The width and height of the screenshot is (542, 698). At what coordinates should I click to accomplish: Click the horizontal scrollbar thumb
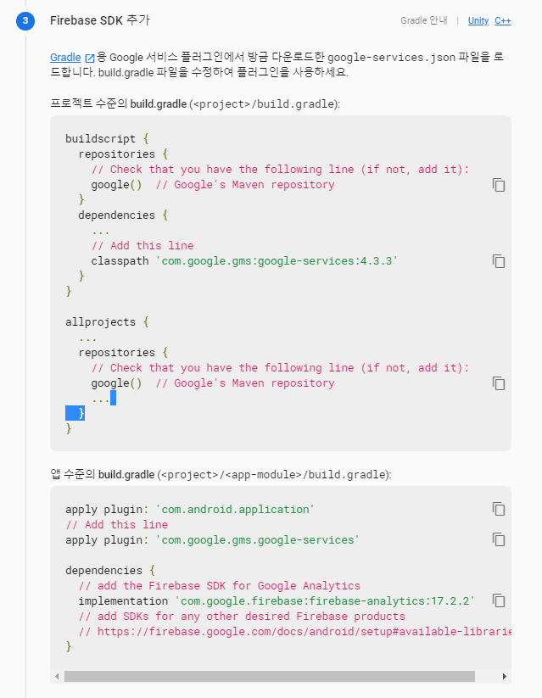click(270, 676)
